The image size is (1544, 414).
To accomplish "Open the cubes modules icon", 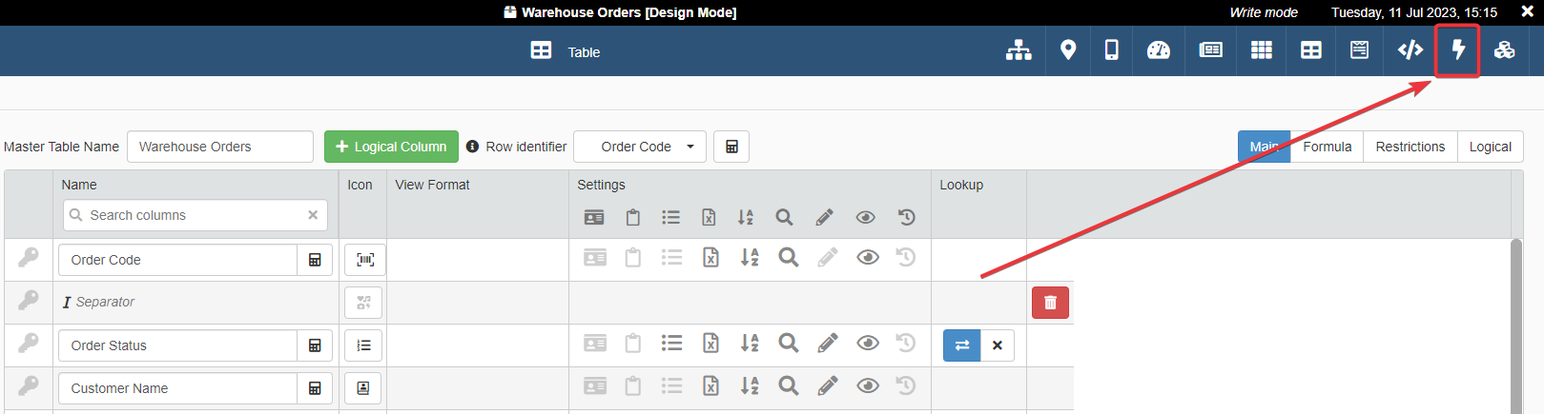I will click(1505, 50).
